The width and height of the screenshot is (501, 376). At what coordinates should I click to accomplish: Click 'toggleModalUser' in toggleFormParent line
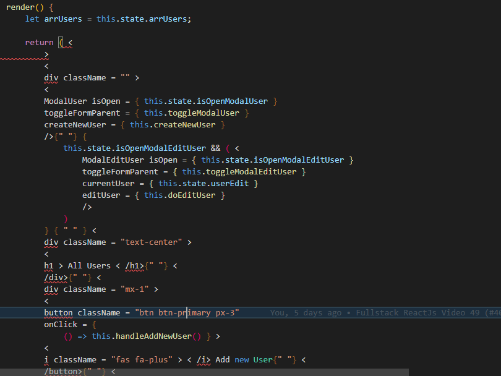pyautogui.click(x=203, y=113)
